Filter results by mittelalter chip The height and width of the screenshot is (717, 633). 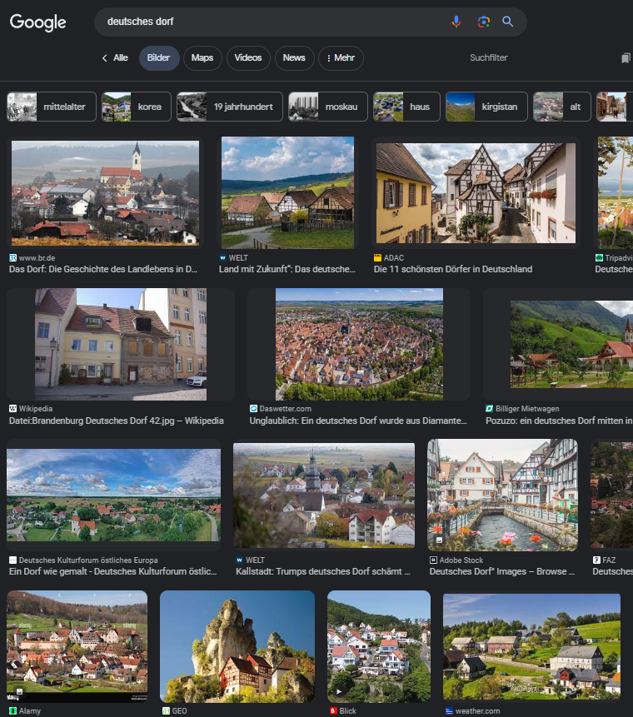click(52, 107)
